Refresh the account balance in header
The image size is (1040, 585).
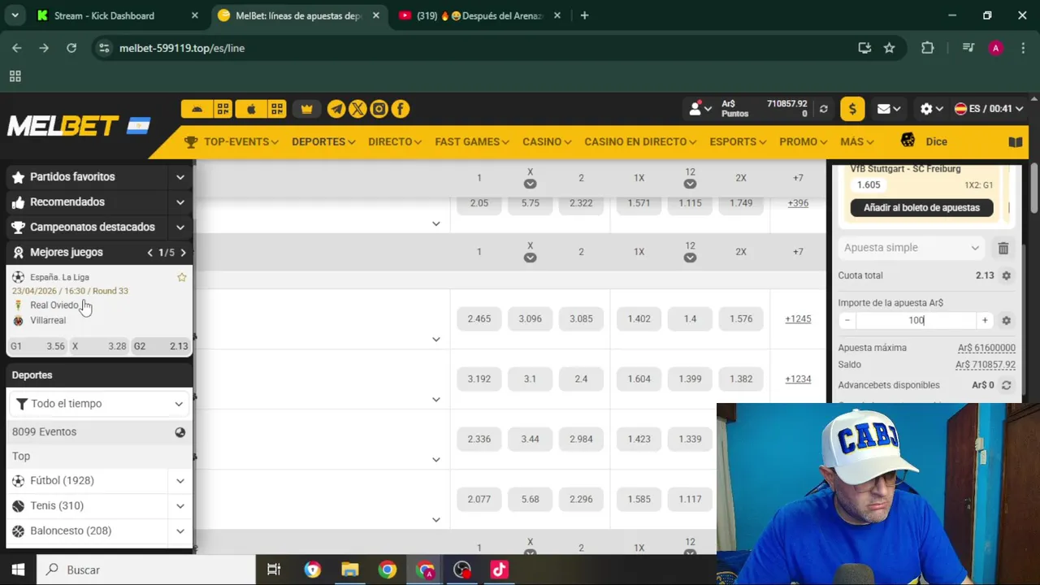coord(824,109)
